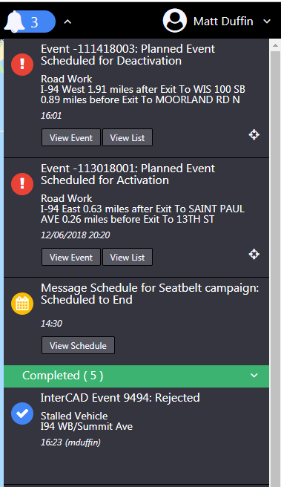Click the scrollbar up arrow in notifications panel

[x=275, y=46]
